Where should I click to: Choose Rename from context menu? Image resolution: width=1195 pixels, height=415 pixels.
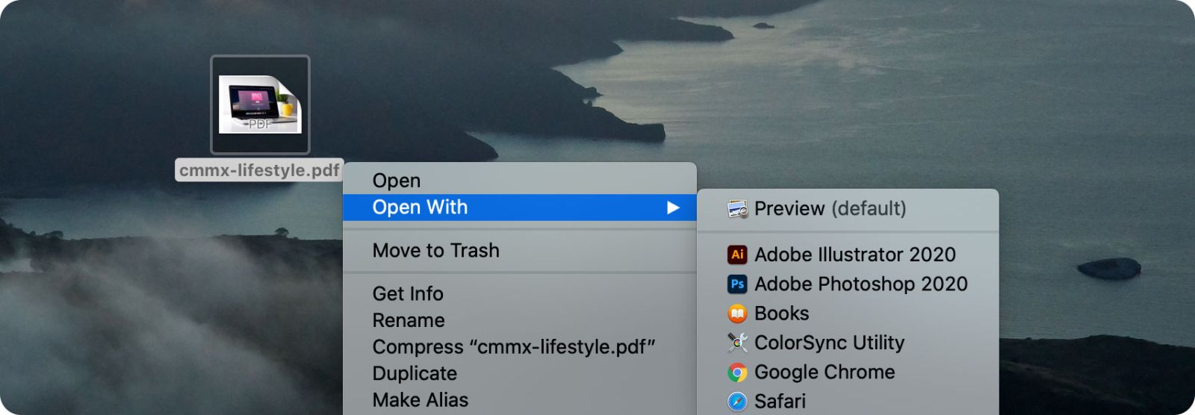pos(520,321)
